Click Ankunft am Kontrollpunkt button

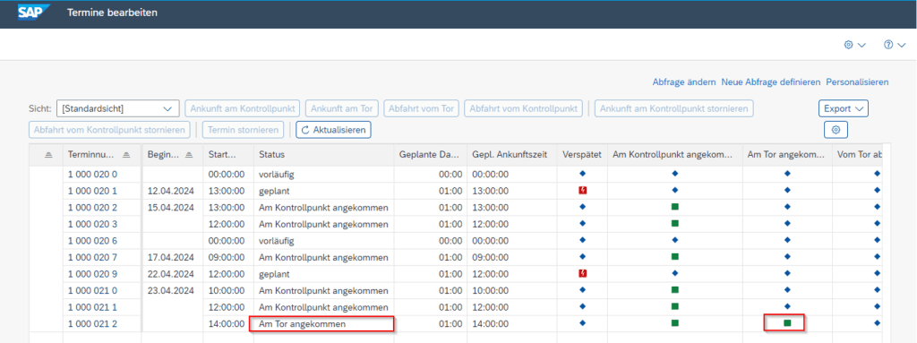pyautogui.click(x=243, y=108)
